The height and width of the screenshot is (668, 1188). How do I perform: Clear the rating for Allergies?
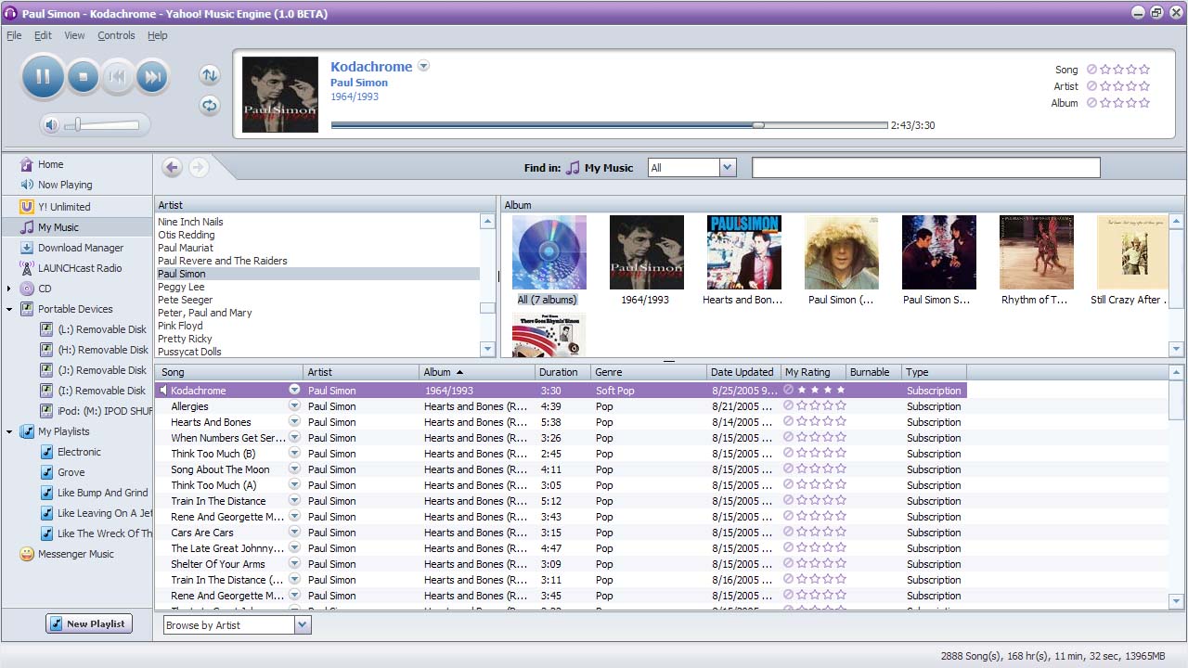click(789, 406)
